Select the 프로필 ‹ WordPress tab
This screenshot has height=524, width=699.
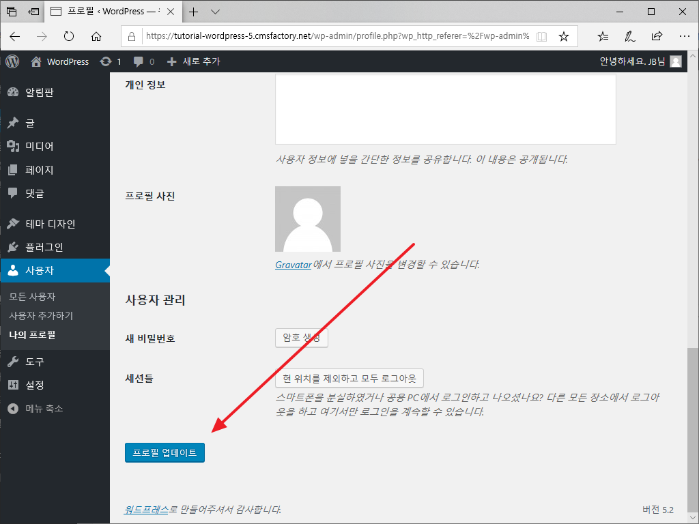[x=113, y=12]
